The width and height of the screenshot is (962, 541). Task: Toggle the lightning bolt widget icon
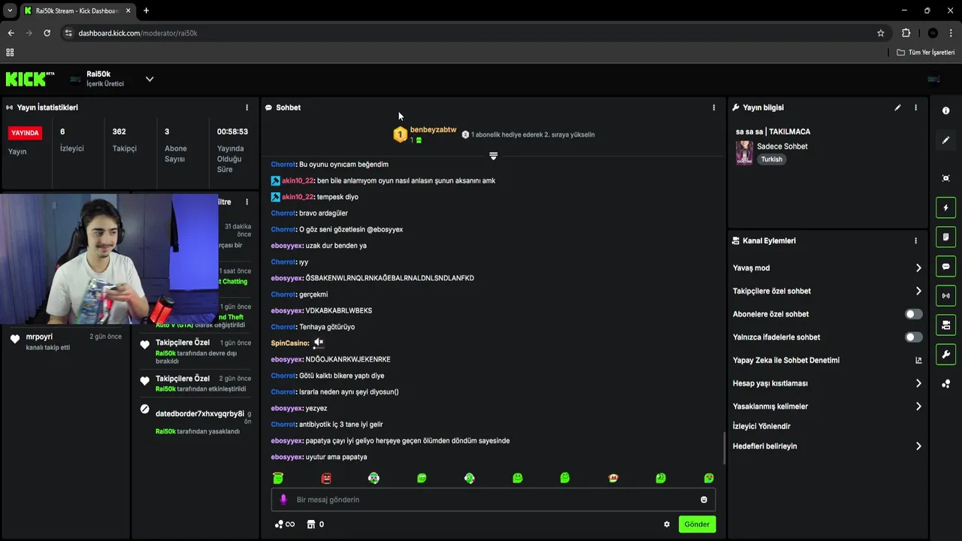click(x=945, y=207)
